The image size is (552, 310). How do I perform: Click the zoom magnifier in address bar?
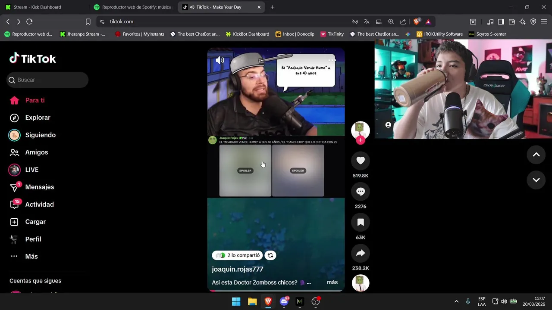tap(391, 22)
